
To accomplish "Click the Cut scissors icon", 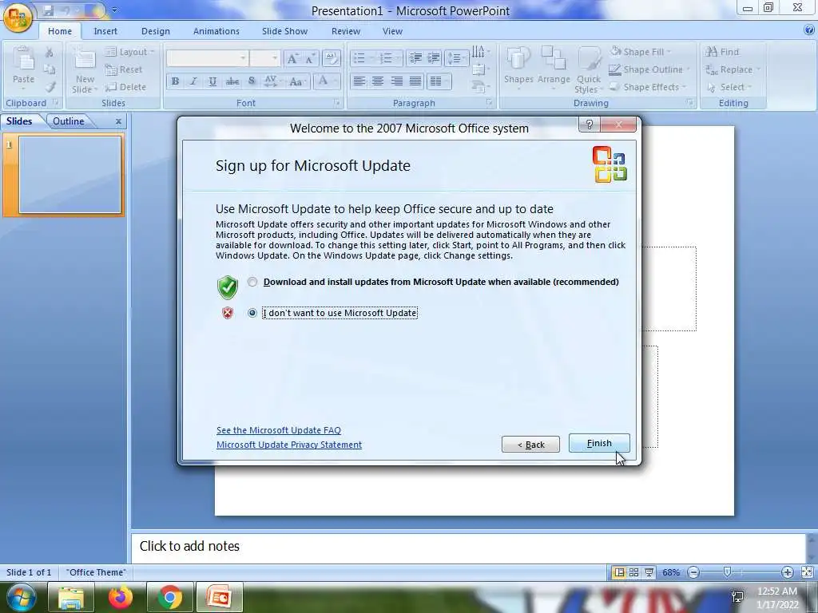I will (x=49, y=53).
